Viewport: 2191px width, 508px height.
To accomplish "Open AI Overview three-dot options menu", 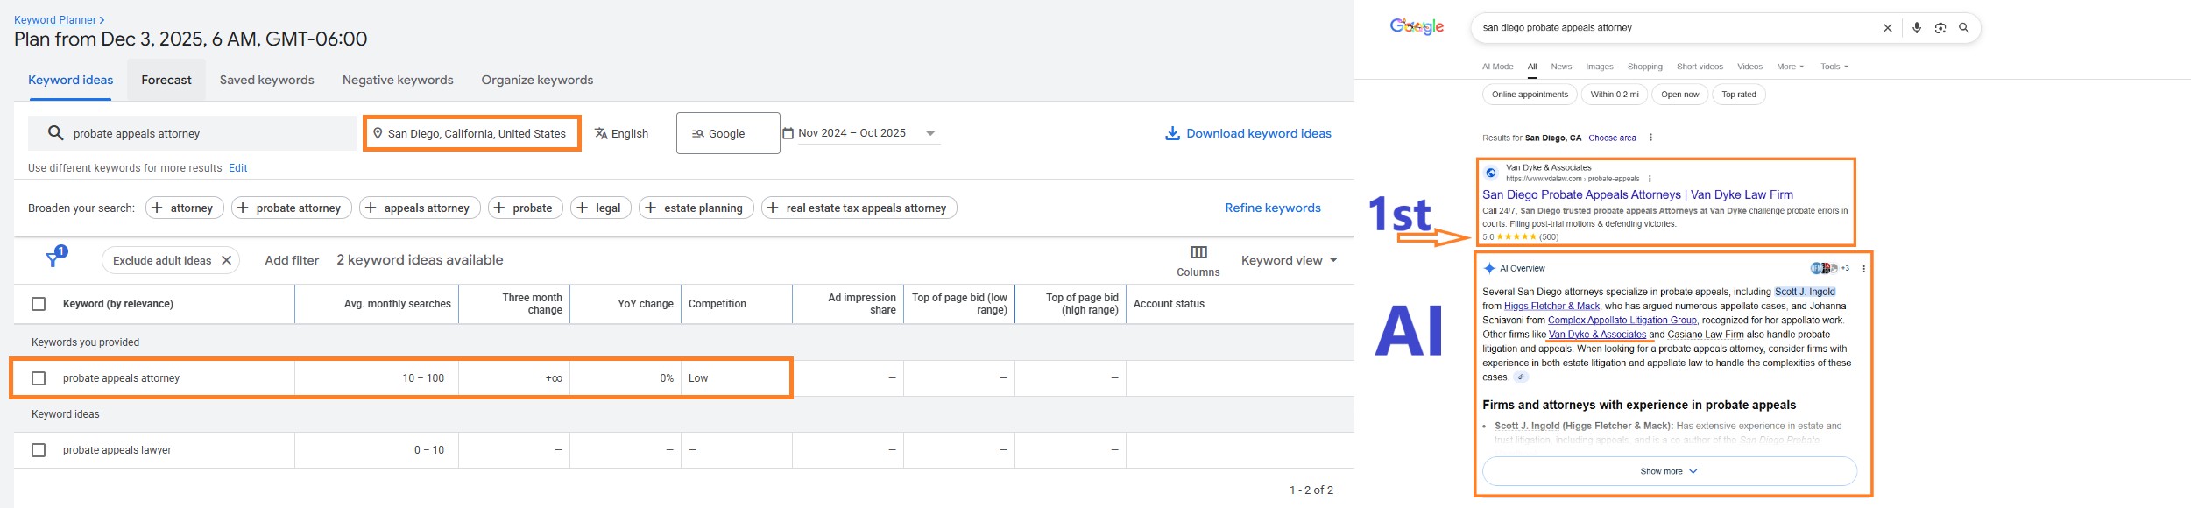I will (x=1863, y=269).
